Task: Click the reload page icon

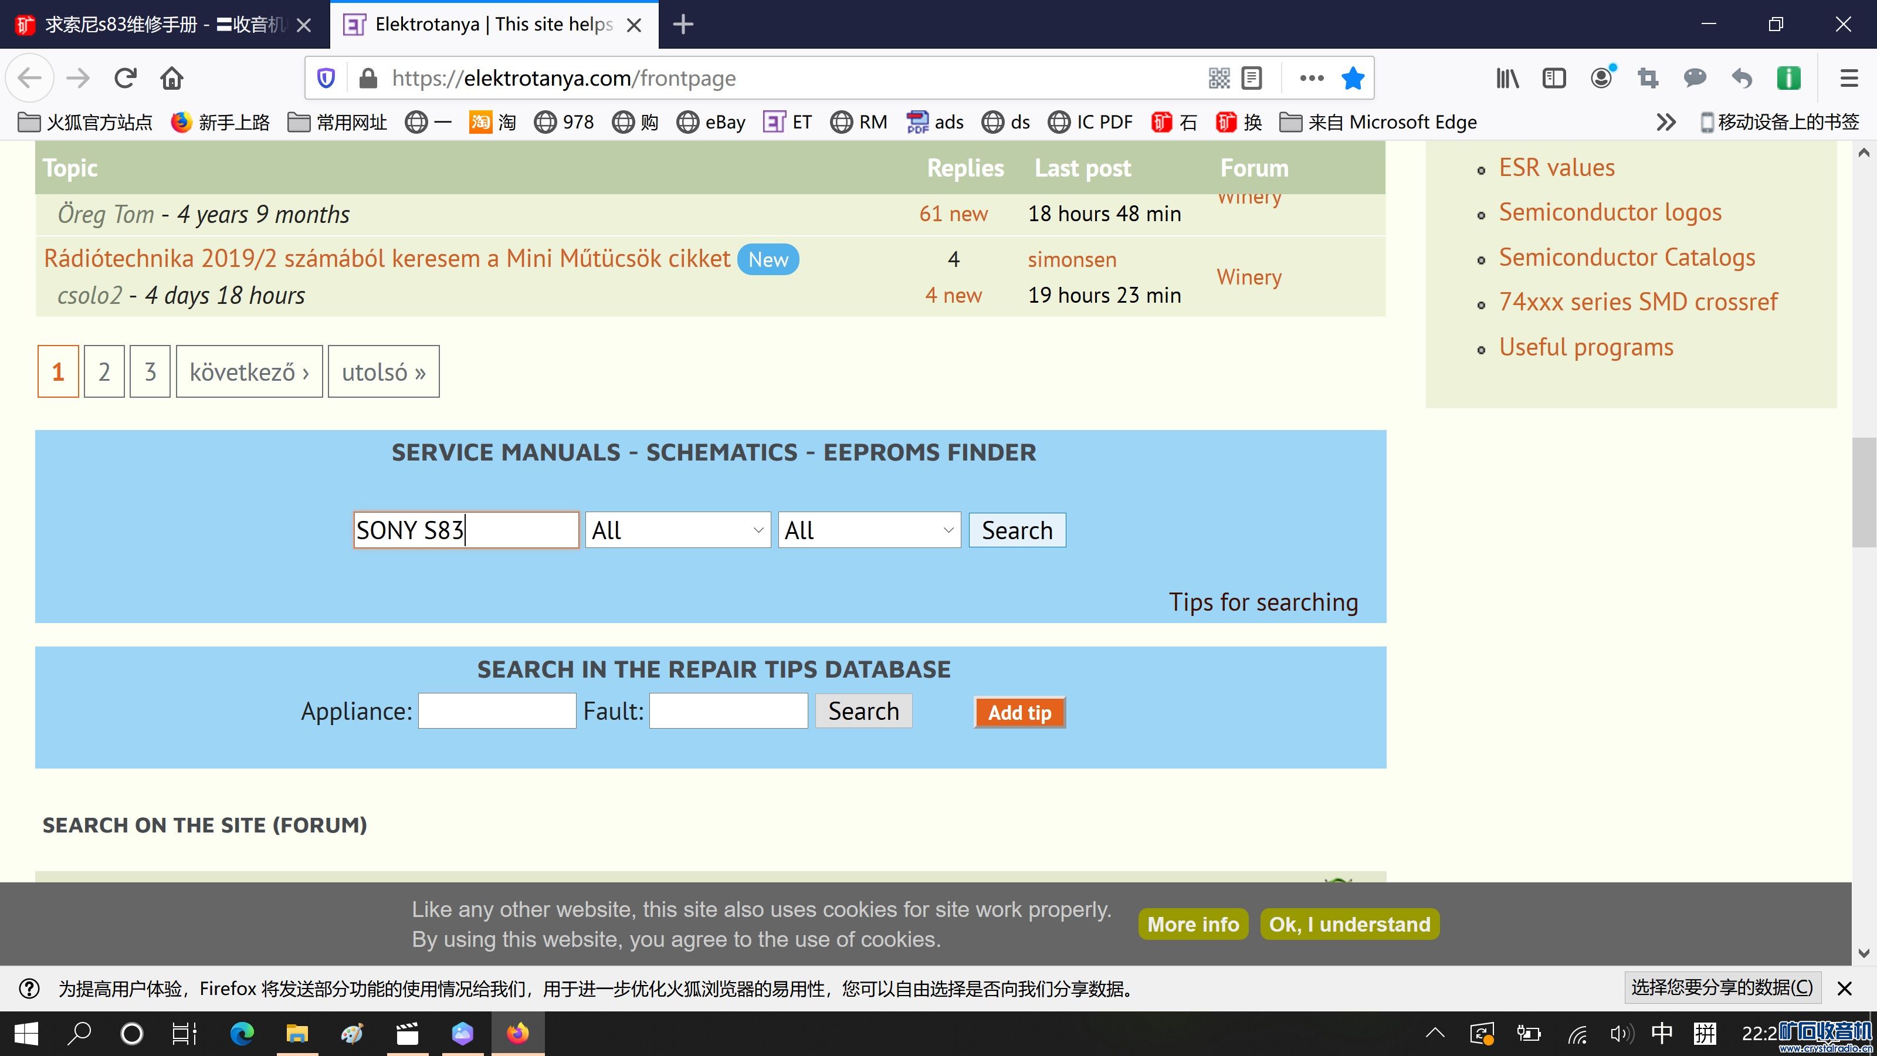Action: 126,78
